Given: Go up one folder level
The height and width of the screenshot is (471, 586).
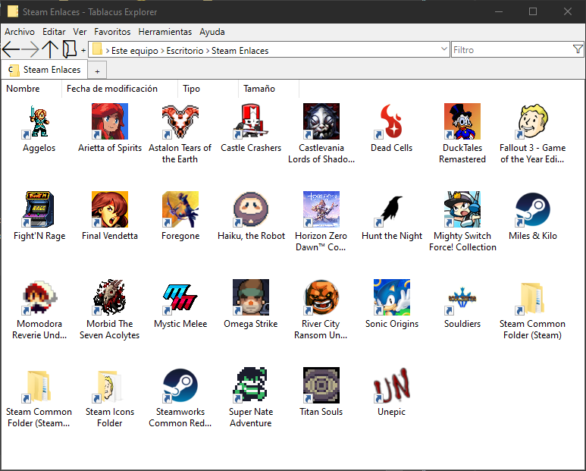Looking at the screenshot, I should click(50, 49).
